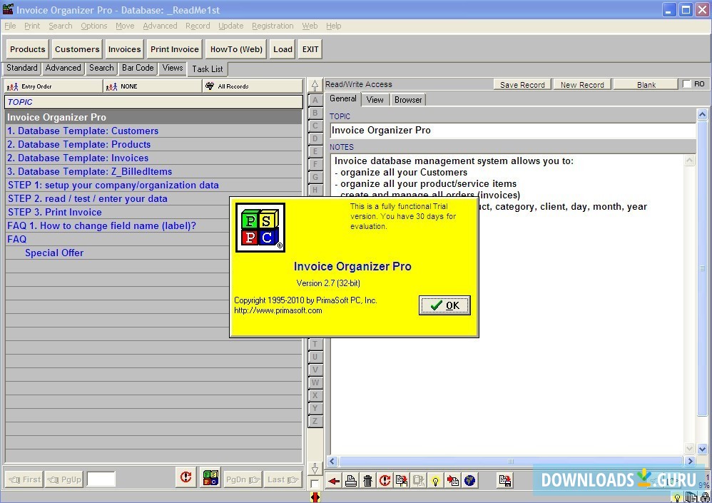Click the TOPIC column header in list
Screen dimensions: 712x503
[153, 102]
